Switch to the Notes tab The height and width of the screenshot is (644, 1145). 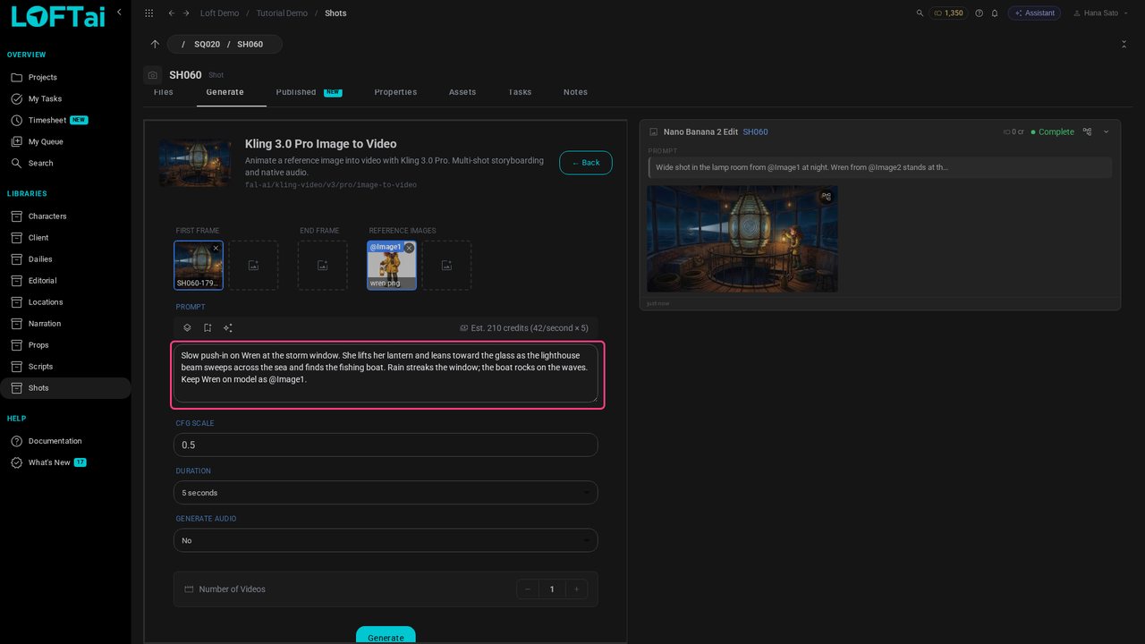pos(575,92)
